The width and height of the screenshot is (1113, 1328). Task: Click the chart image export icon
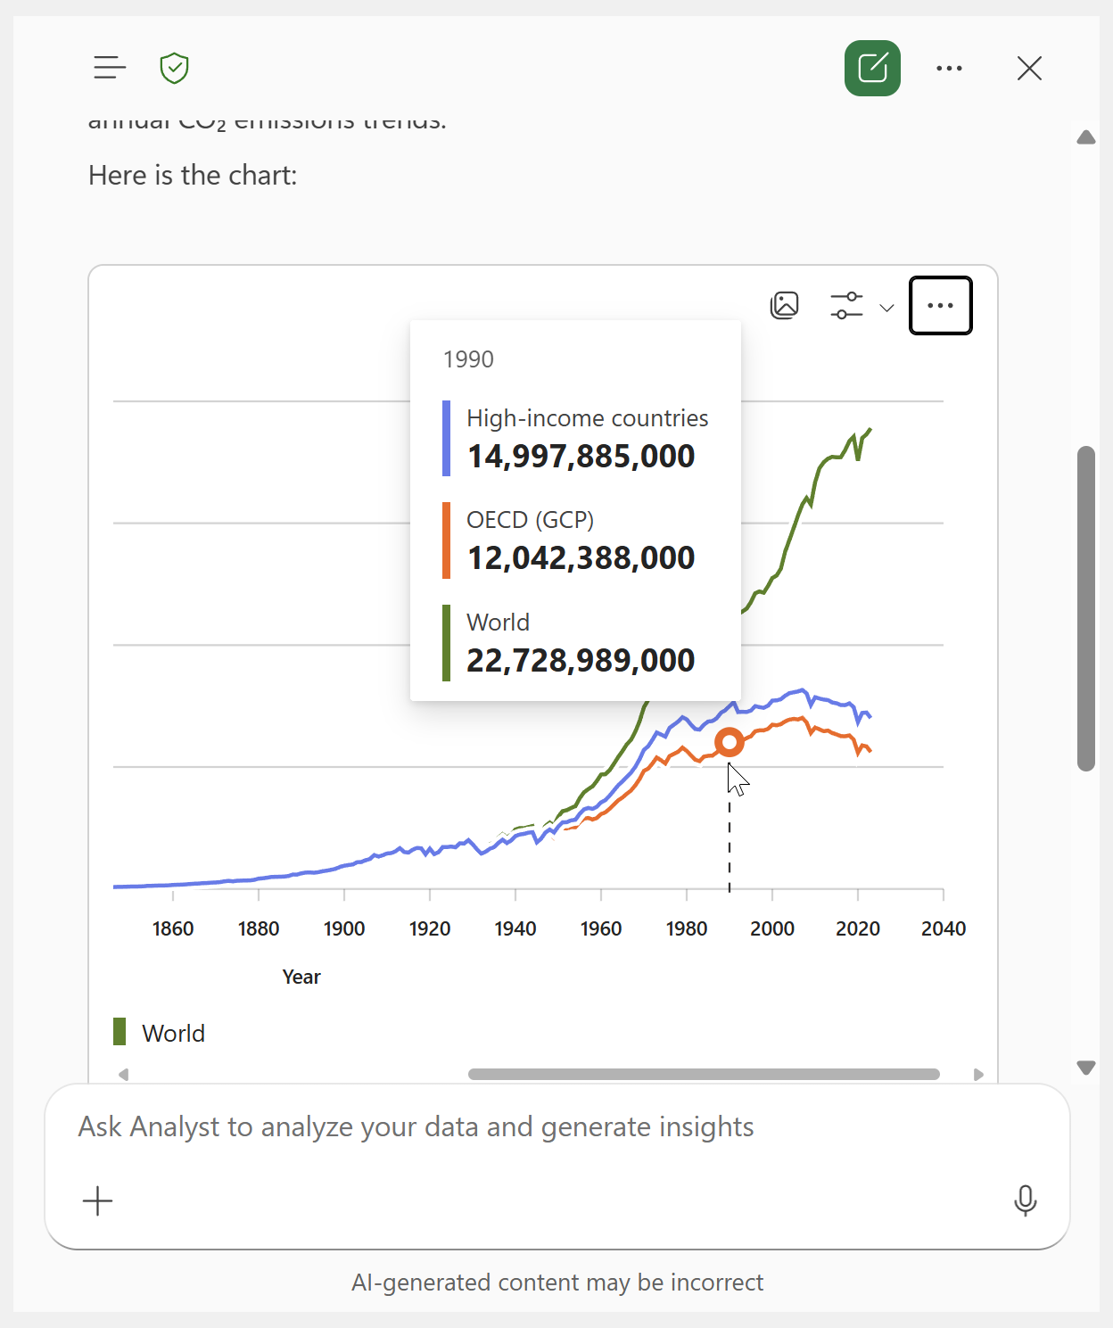785,305
